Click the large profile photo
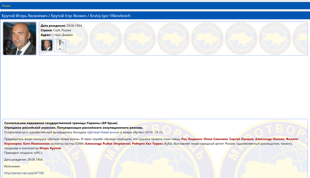Viewport: 310px width, 178px height. (x=20, y=38)
